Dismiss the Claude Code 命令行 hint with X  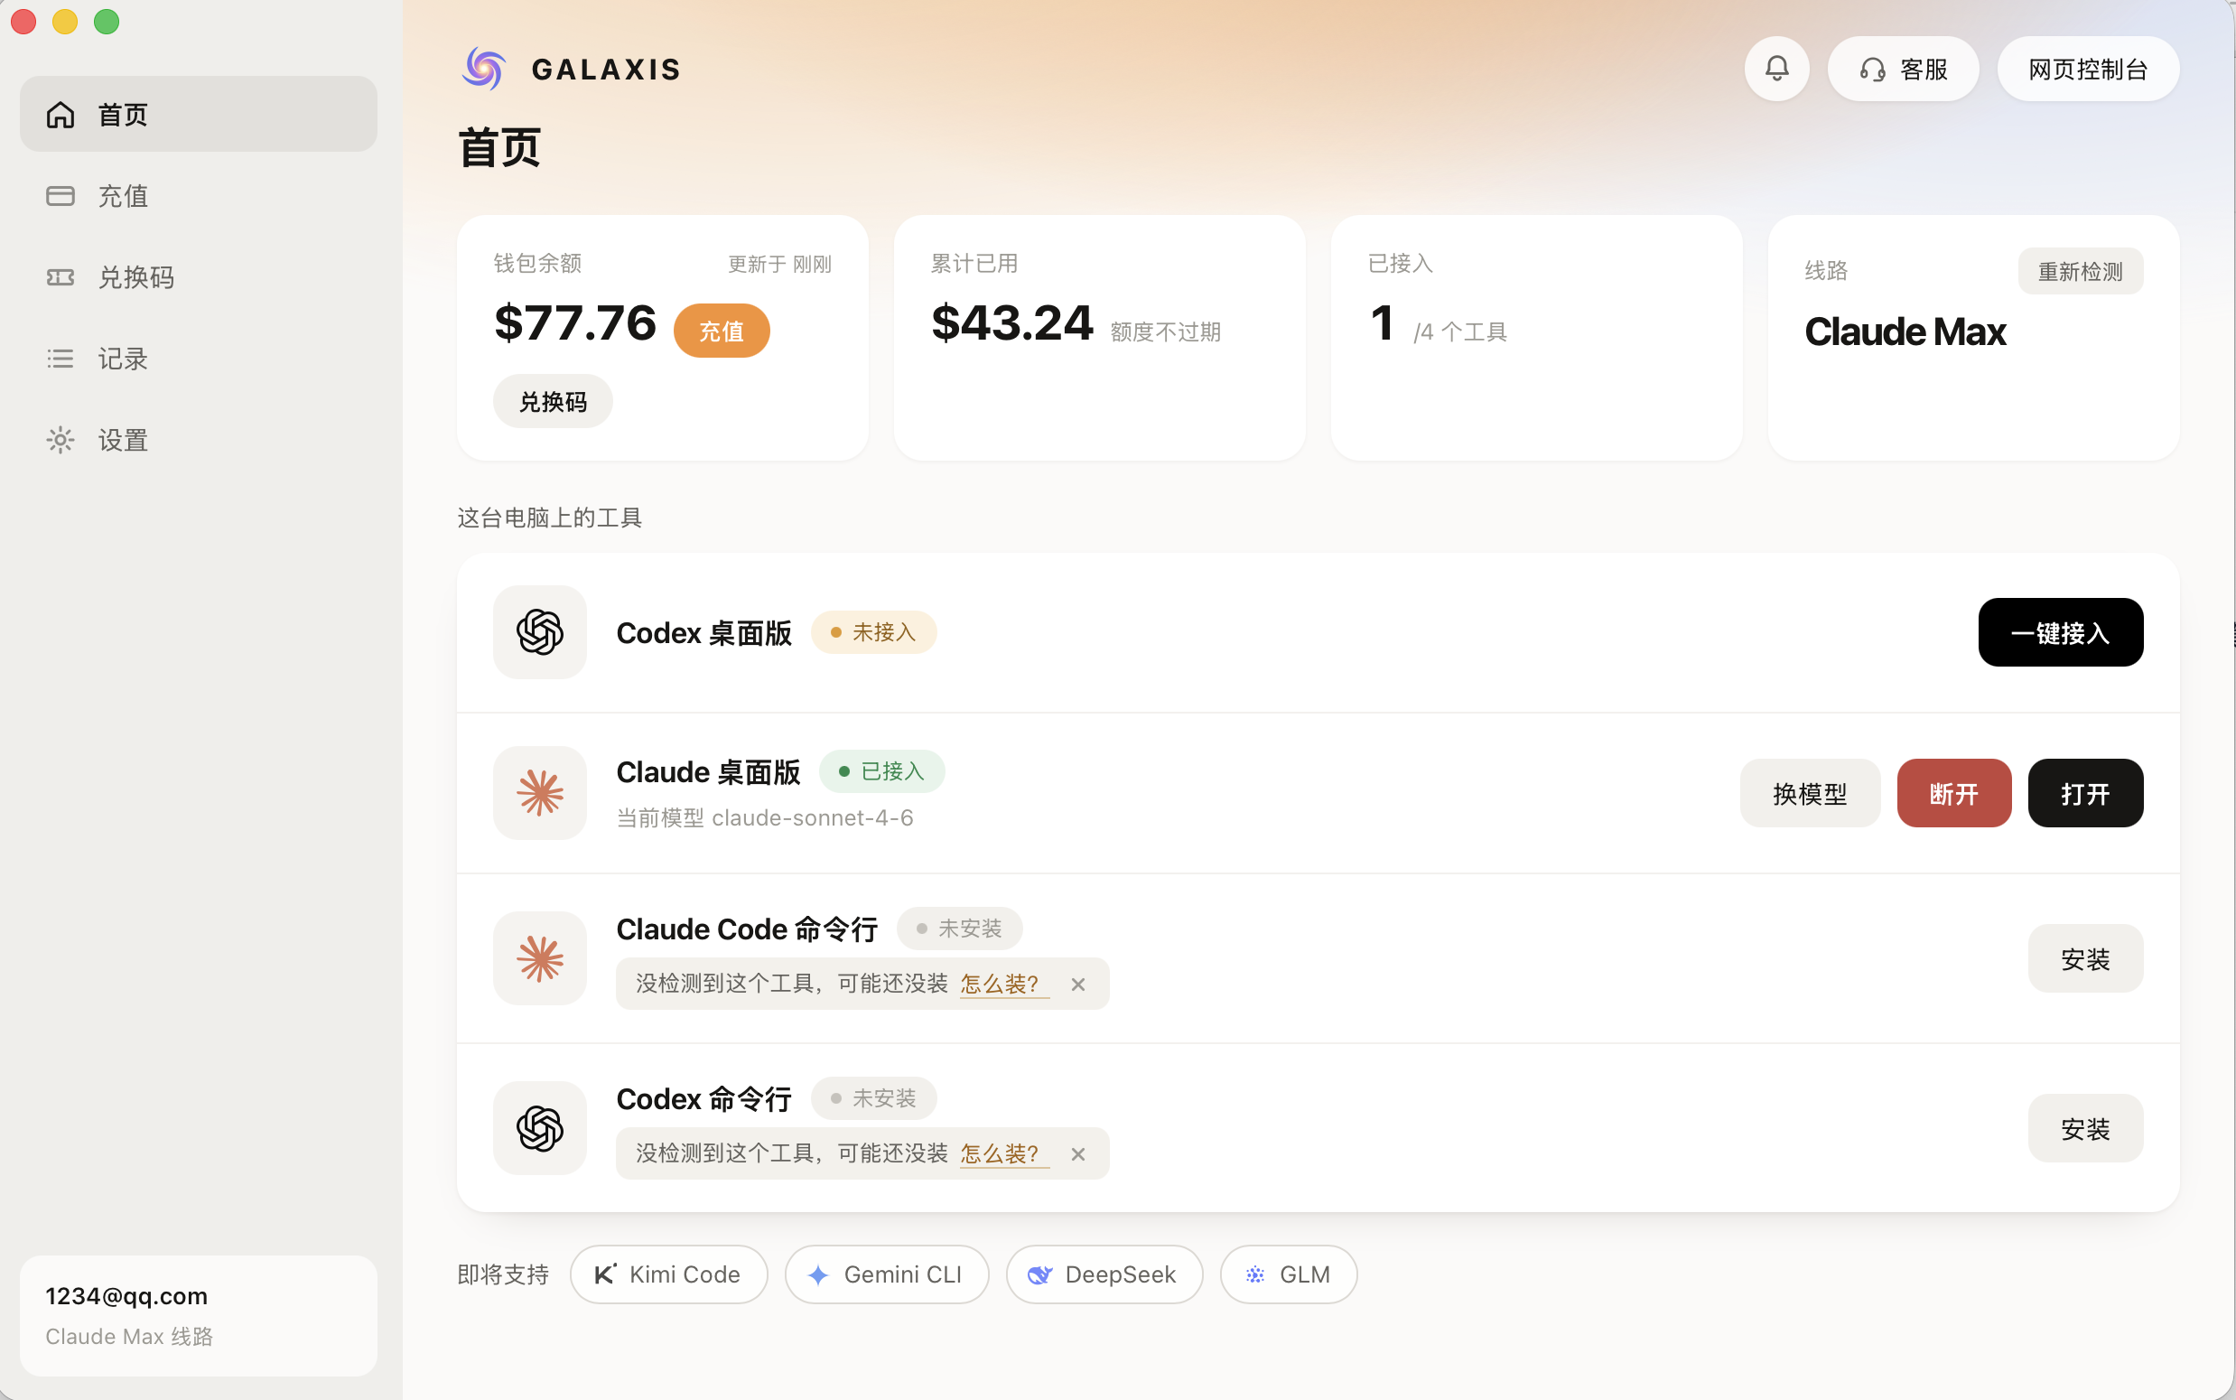(1077, 985)
